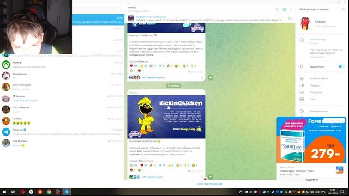The height and width of the screenshot is (196, 349).
Task: Click the Shonax title in the chat header
Action: coord(131,8)
